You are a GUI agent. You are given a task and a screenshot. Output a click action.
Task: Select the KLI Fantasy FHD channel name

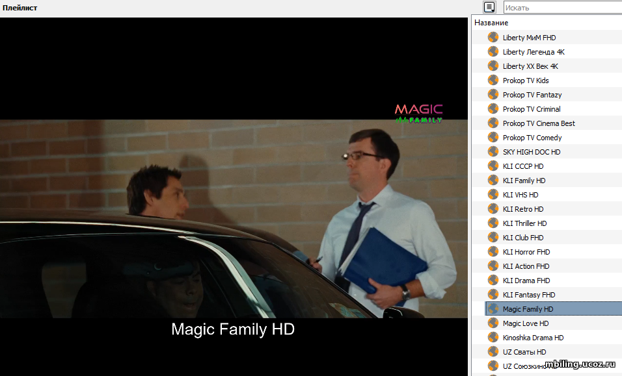tap(529, 295)
